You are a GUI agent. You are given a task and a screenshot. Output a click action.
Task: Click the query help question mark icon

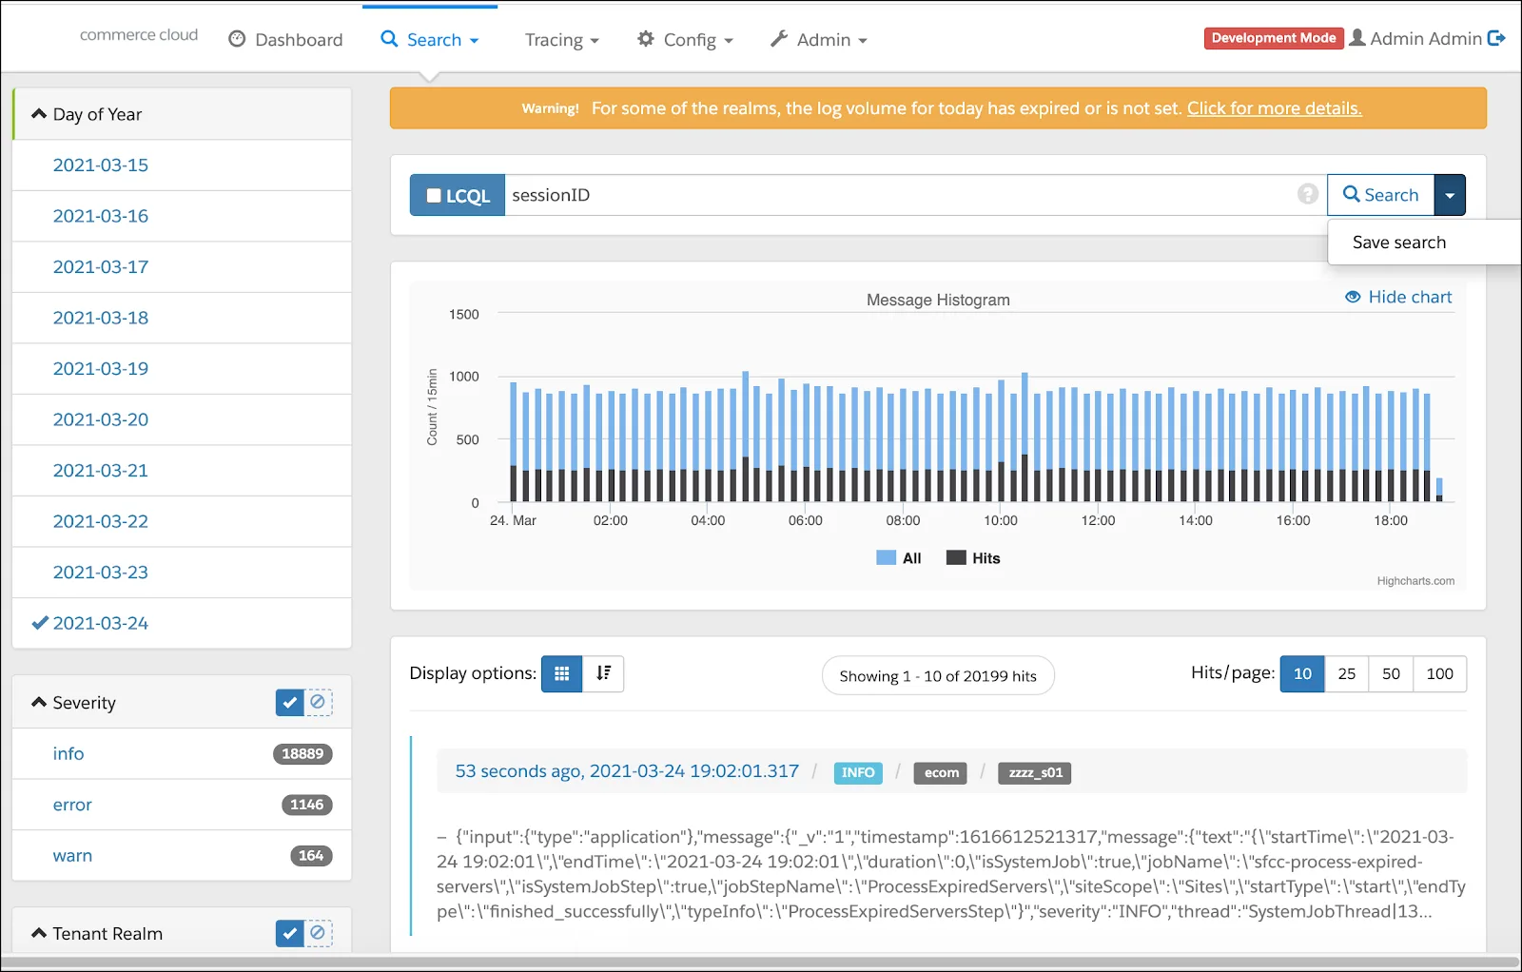coord(1308,194)
